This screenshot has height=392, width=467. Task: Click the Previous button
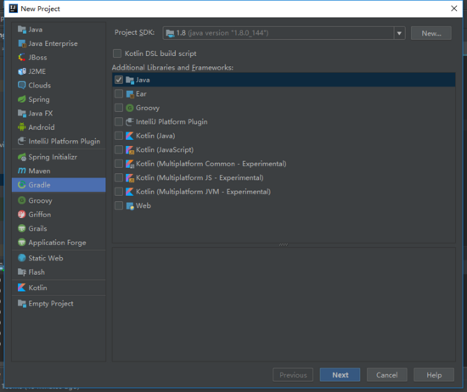(293, 375)
